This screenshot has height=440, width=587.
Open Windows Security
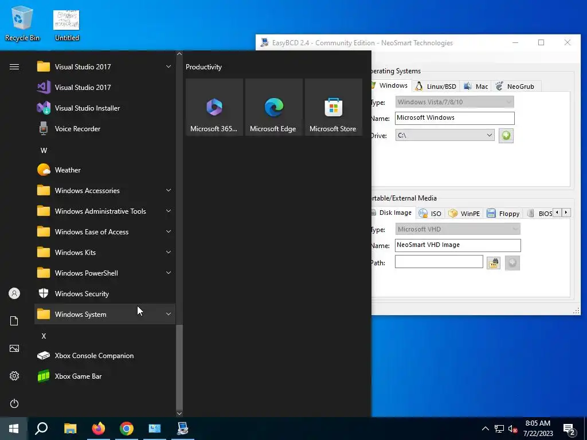[x=105, y=294]
